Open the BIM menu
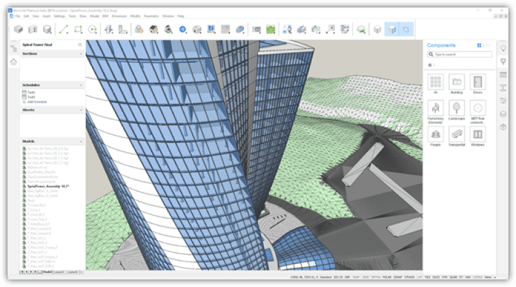Viewport: 516px width, 287px height. point(105,15)
